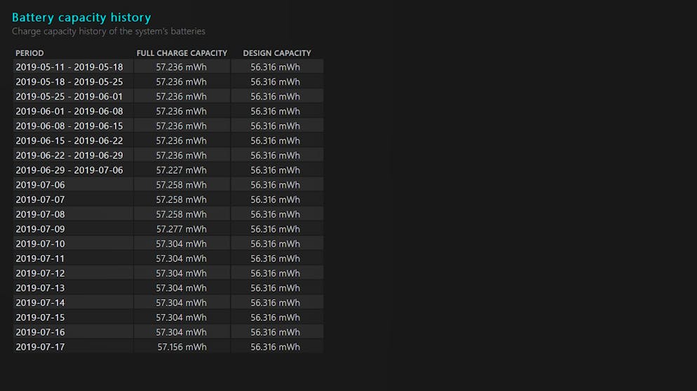The width and height of the screenshot is (697, 391).
Task: Click the DESIGN CAPACITY column header
Action: [x=277, y=53]
